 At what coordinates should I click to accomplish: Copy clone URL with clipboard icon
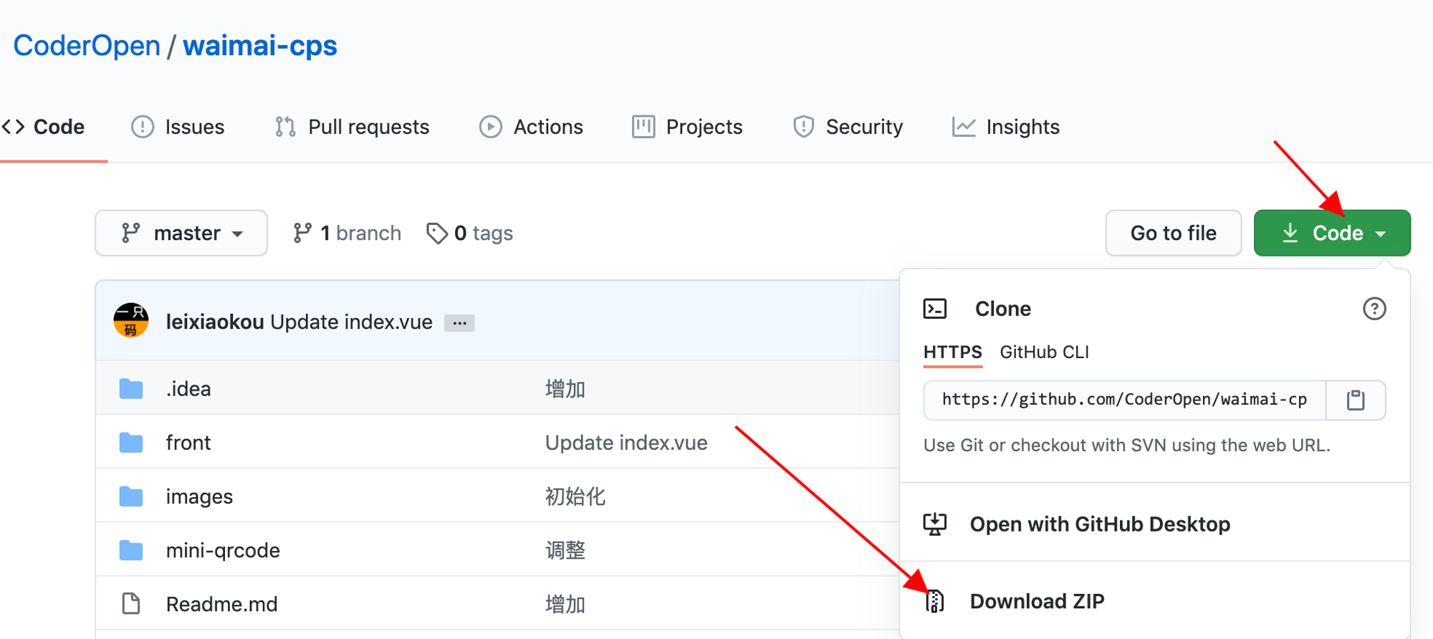click(x=1356, y=400)
